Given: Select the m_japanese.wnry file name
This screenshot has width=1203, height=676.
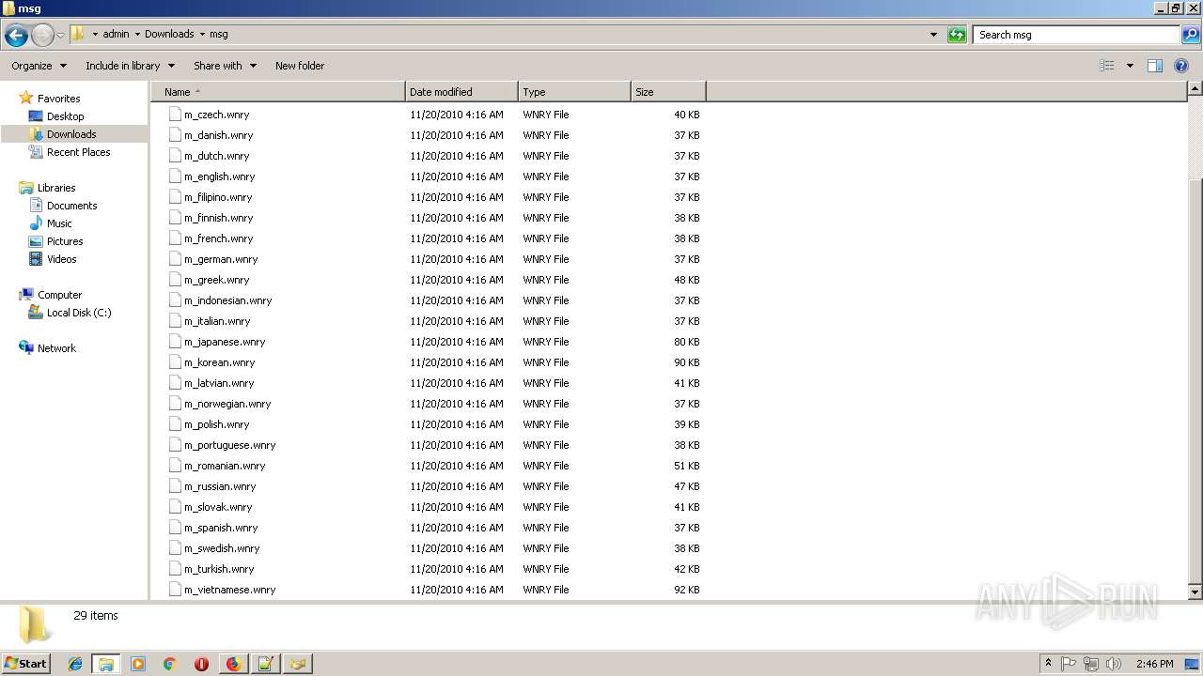Looking at the screenshot, I should click(x=225, y=342).
